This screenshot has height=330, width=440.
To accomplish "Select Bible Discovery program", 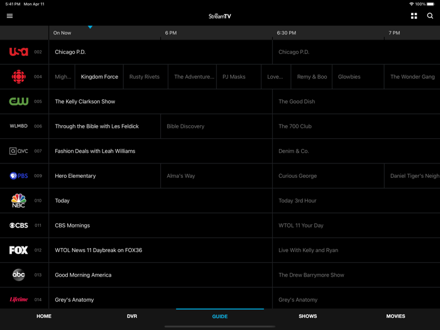I will point(216,126).
